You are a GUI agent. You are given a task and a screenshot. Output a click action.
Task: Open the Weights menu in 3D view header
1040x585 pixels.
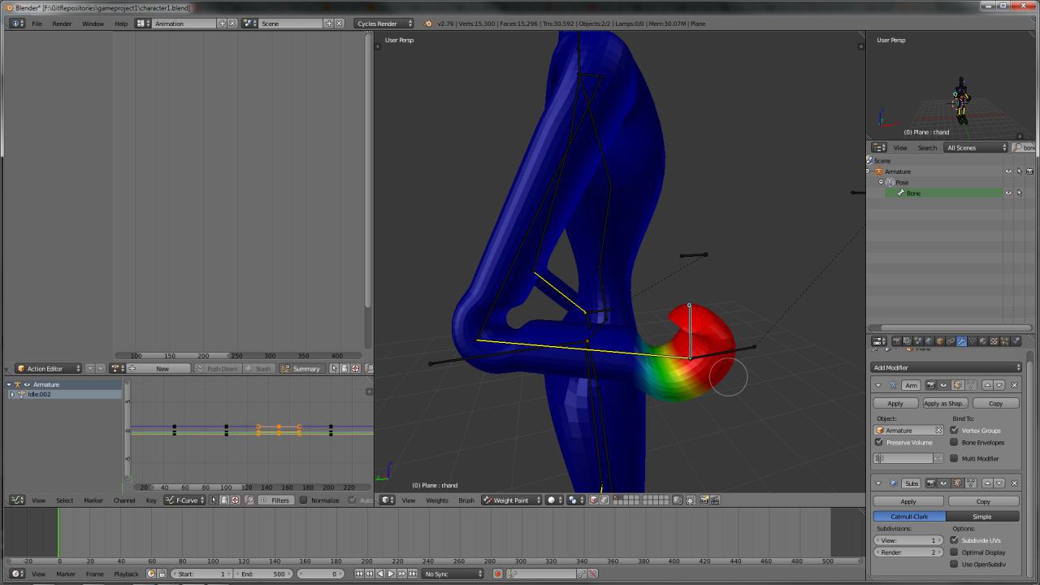coord(437,500)
